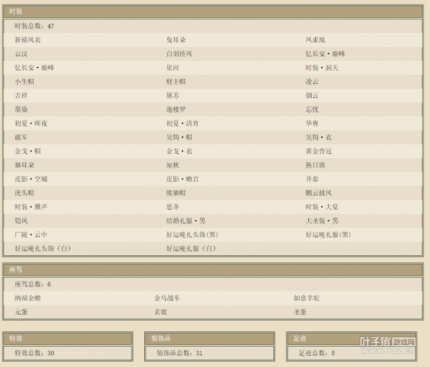Select the 新禧风衣 costume entry

(x=28, y=40)
